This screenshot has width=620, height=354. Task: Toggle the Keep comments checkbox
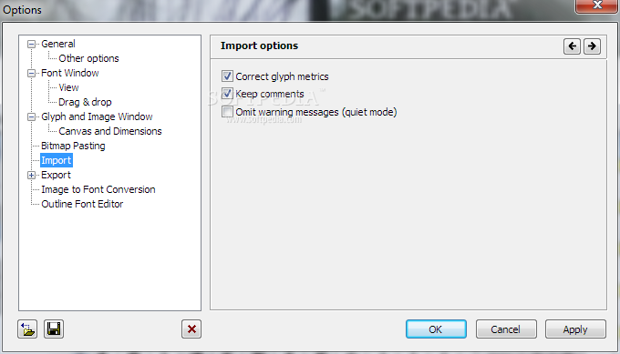point(227,94)
